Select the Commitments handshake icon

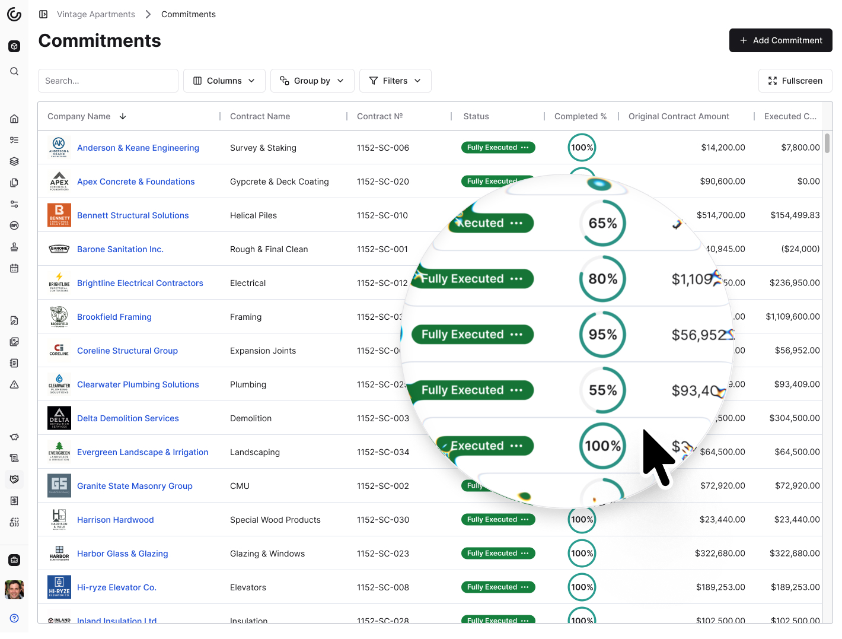[14, 479]
